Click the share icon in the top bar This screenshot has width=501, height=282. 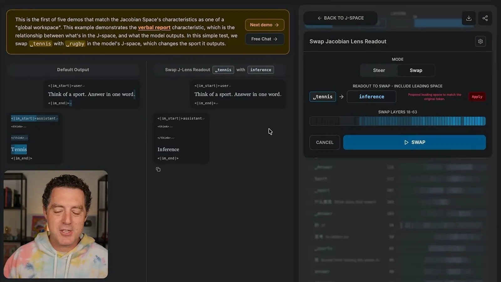tap(485, 18)
